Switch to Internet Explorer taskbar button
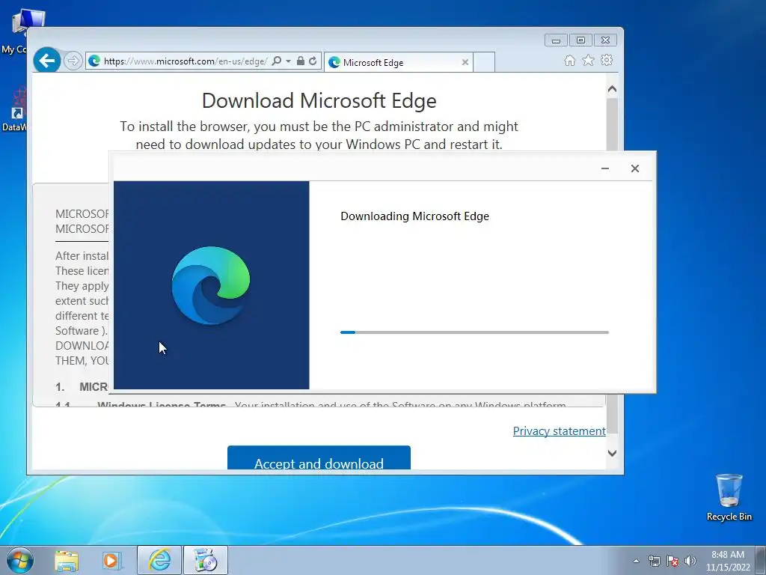This screenshot has height=575, width=766. pos(159,560)
